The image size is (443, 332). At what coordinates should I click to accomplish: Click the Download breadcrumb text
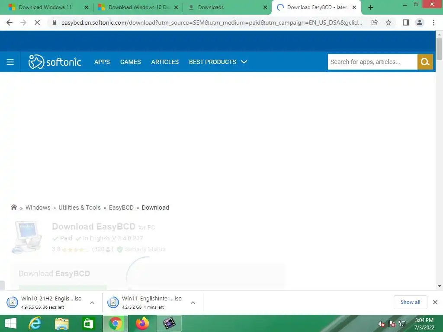point(155,207)
